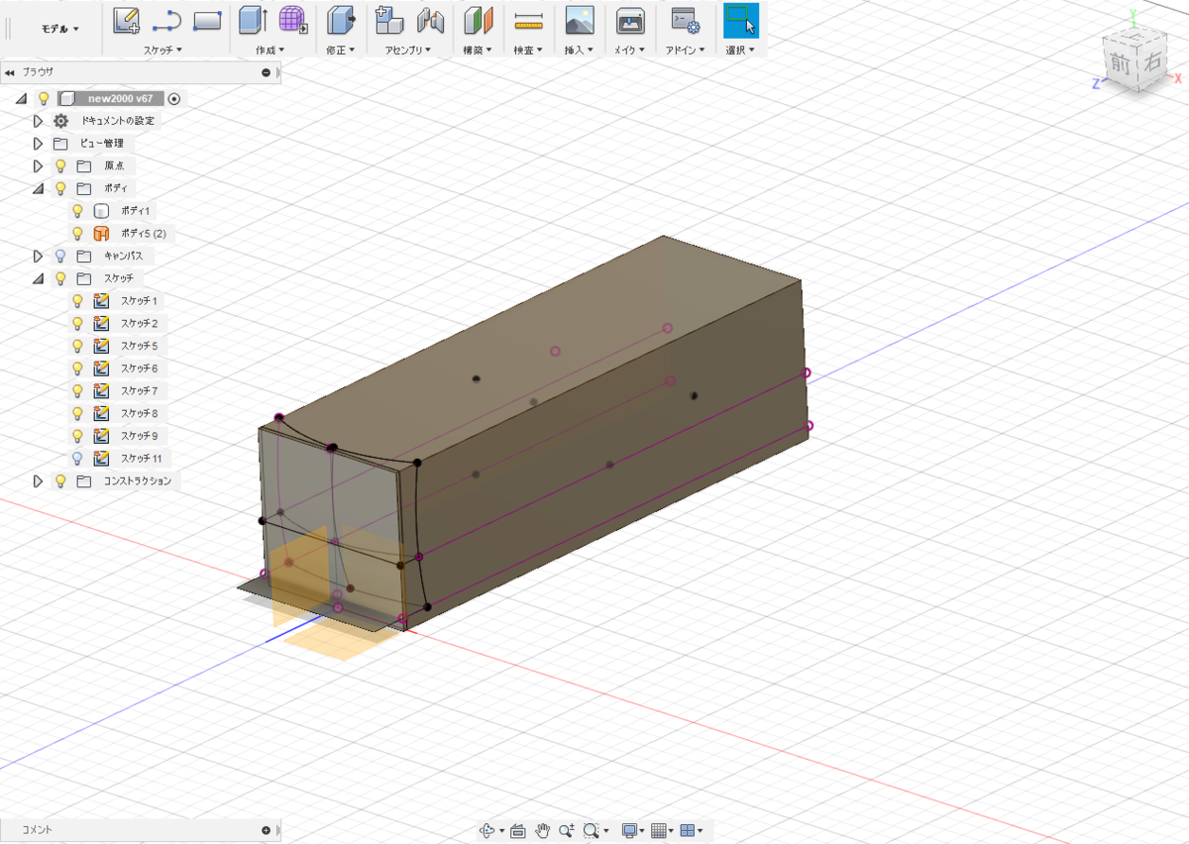Click the New Component assembly icon
The width and height of the screenshot is (1189, 844).
tap(388, 20)
